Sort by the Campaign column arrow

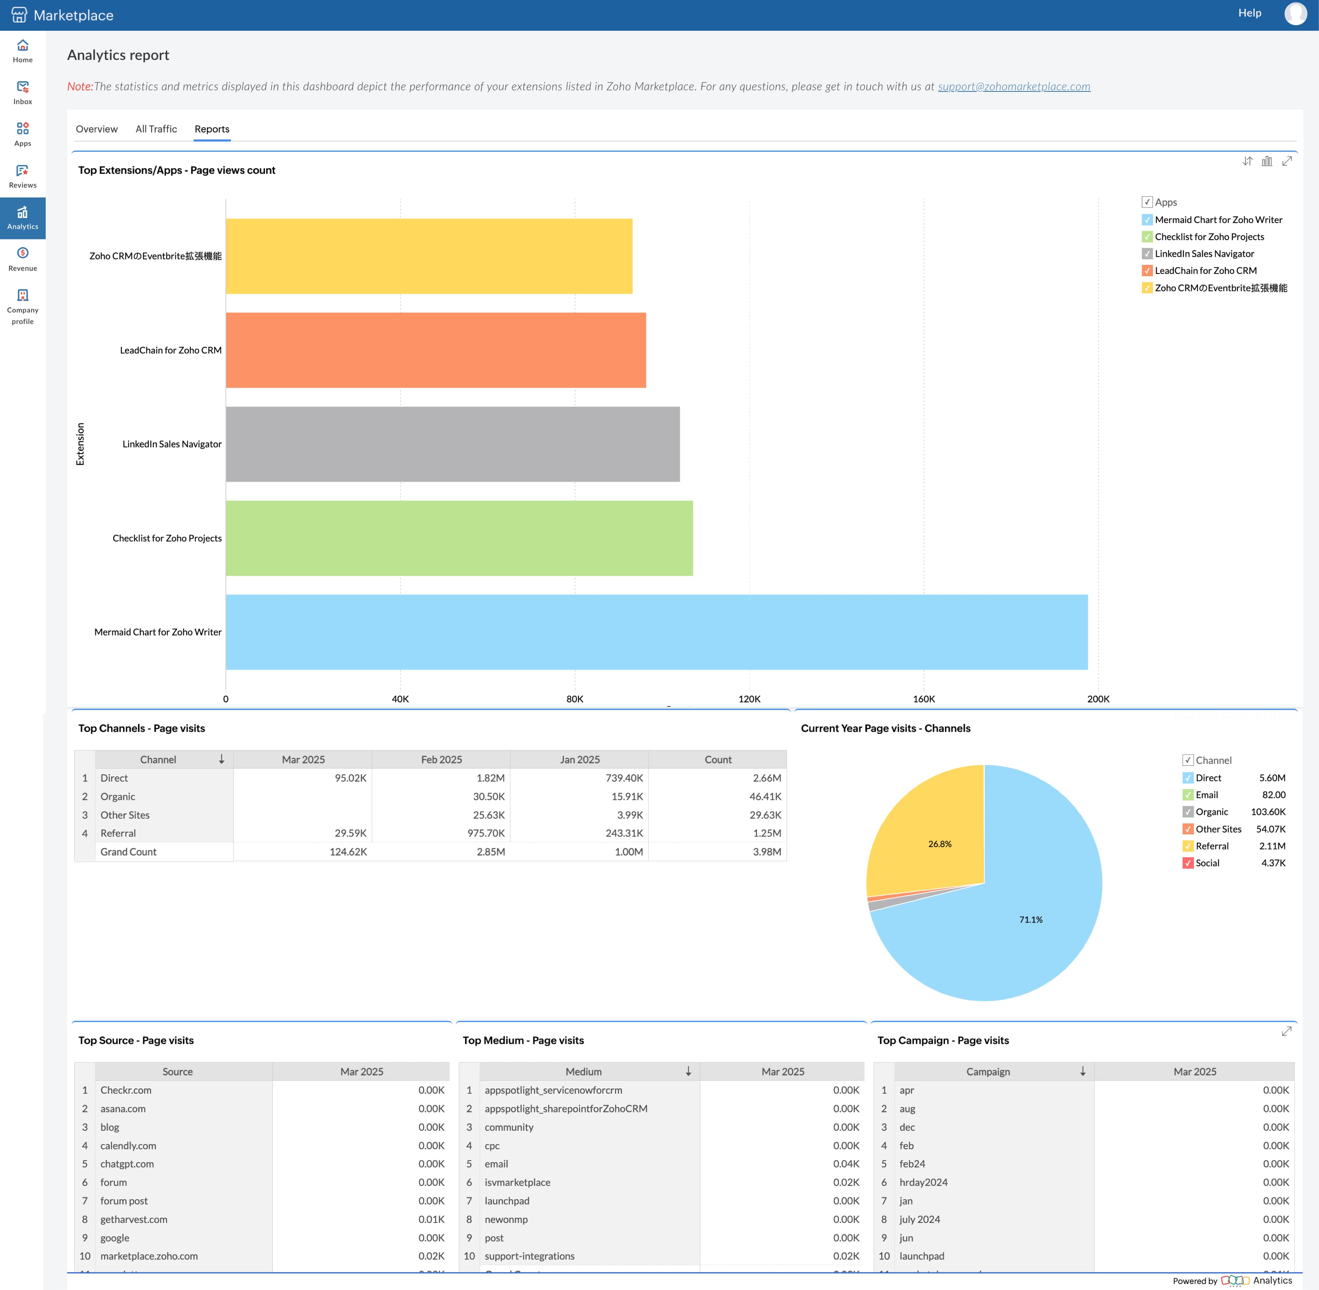point(1083,1071)
